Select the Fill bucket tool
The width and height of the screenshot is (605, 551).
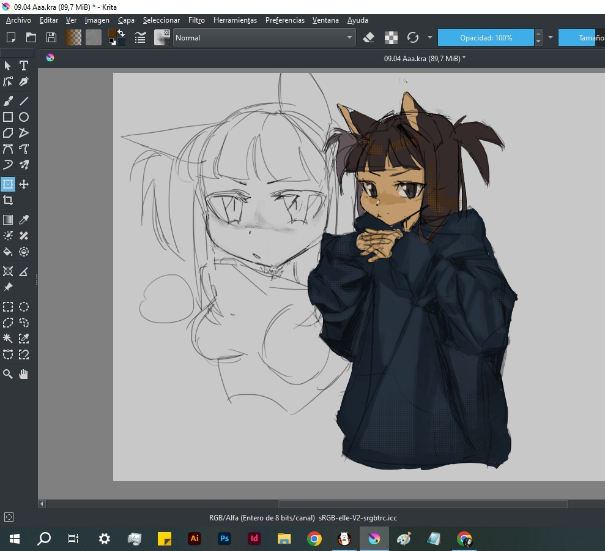(8, 252)
